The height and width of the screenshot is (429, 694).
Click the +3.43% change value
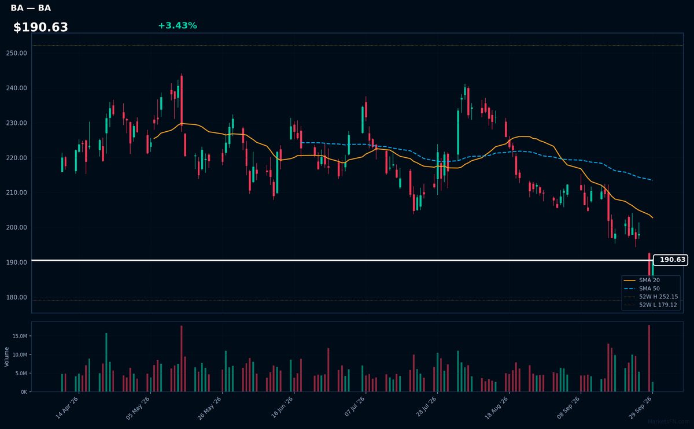pyautogui.click(x=177, y=25)
